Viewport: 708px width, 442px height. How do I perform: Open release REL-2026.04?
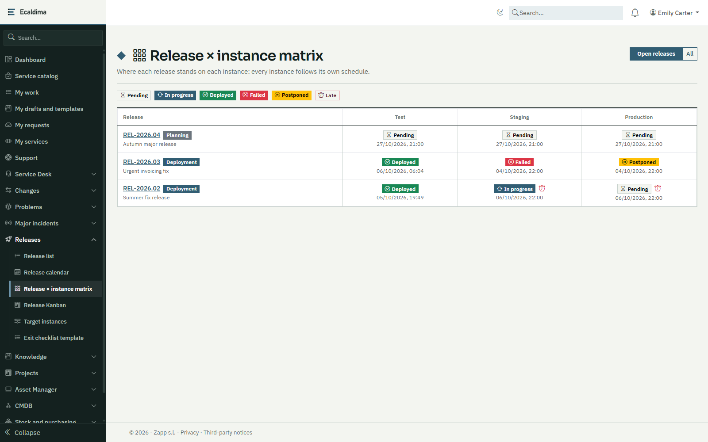[x=142, y=135]
